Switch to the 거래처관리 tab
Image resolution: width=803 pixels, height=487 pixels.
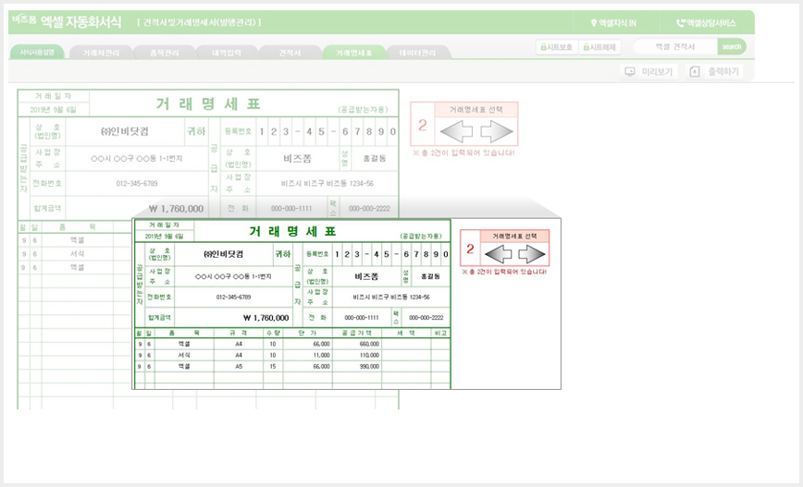[x=101, y=53]
